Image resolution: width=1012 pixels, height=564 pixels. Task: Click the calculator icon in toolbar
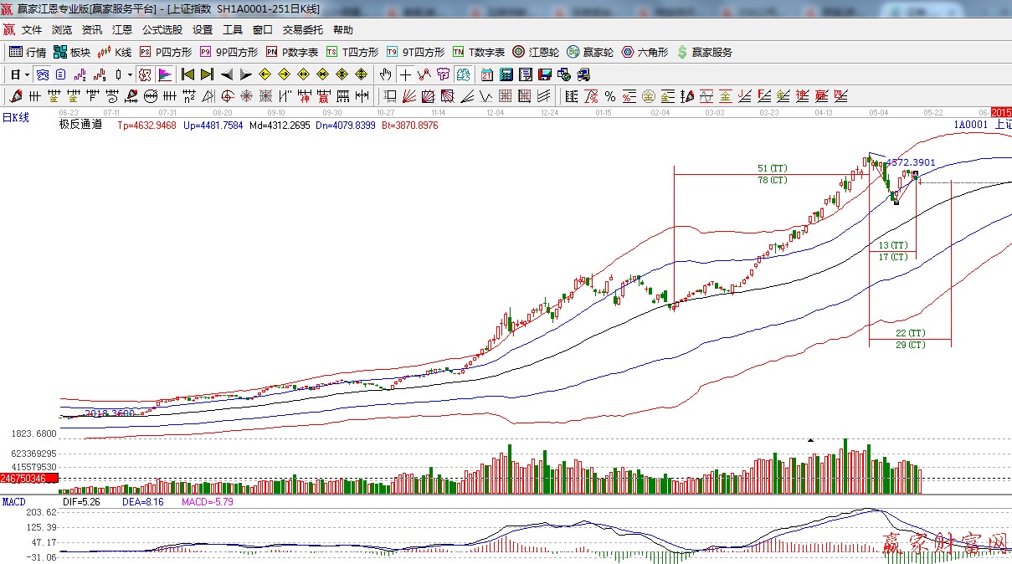[506, 74]
